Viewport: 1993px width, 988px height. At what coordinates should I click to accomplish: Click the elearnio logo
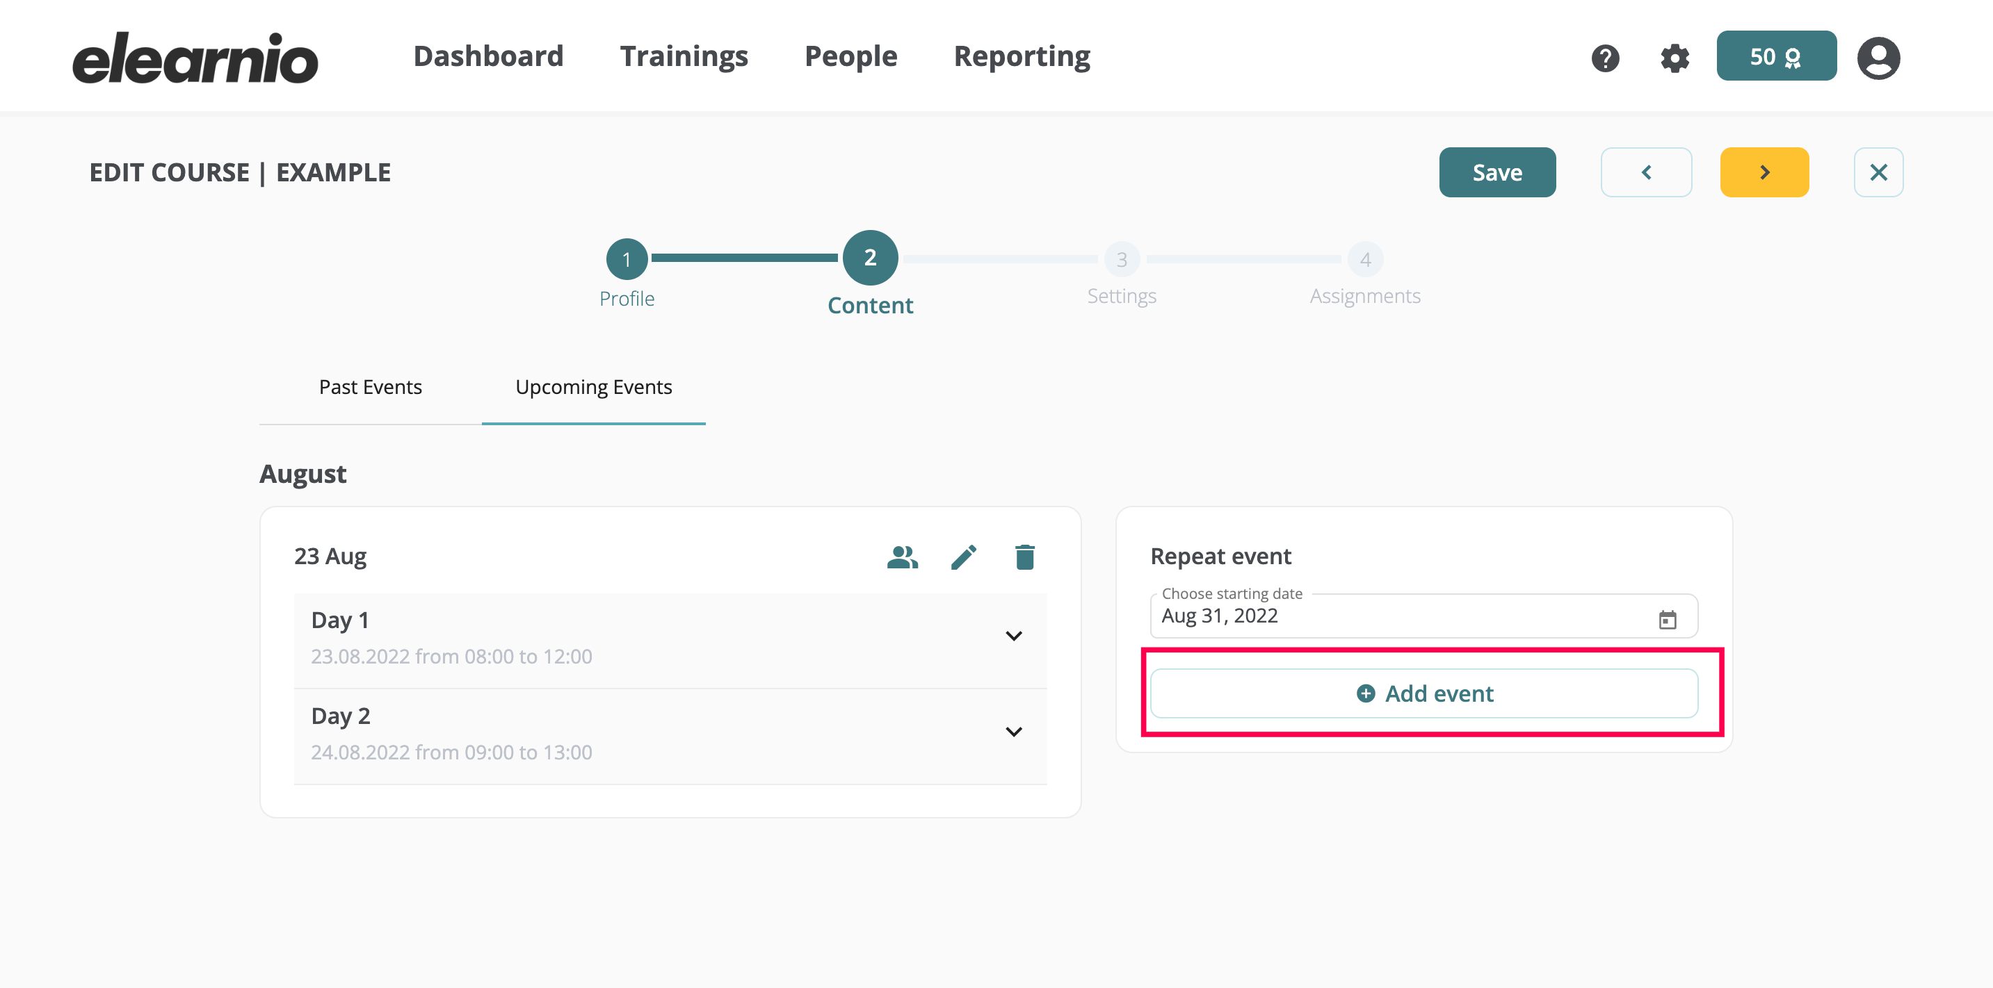pyautogui.click(x=195, y=57)
